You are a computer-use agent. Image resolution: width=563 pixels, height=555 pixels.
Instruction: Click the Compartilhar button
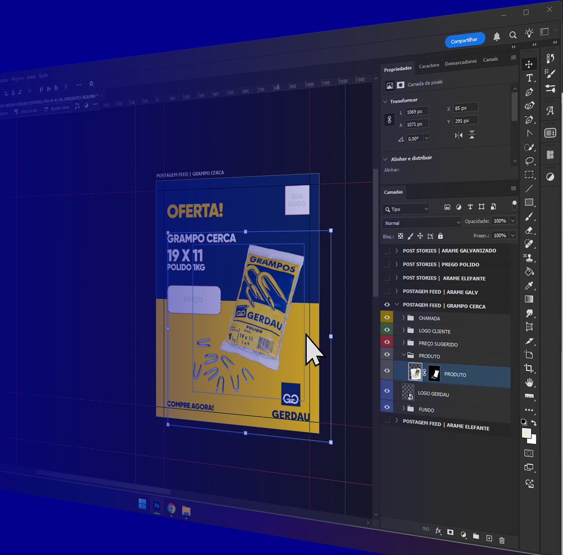coord(464,41)
